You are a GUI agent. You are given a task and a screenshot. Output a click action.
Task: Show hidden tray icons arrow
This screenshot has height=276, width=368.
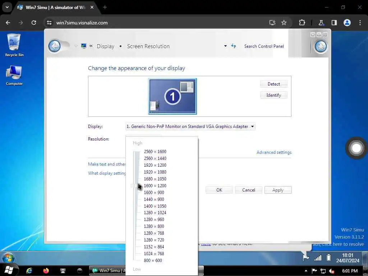pos(306,271)
